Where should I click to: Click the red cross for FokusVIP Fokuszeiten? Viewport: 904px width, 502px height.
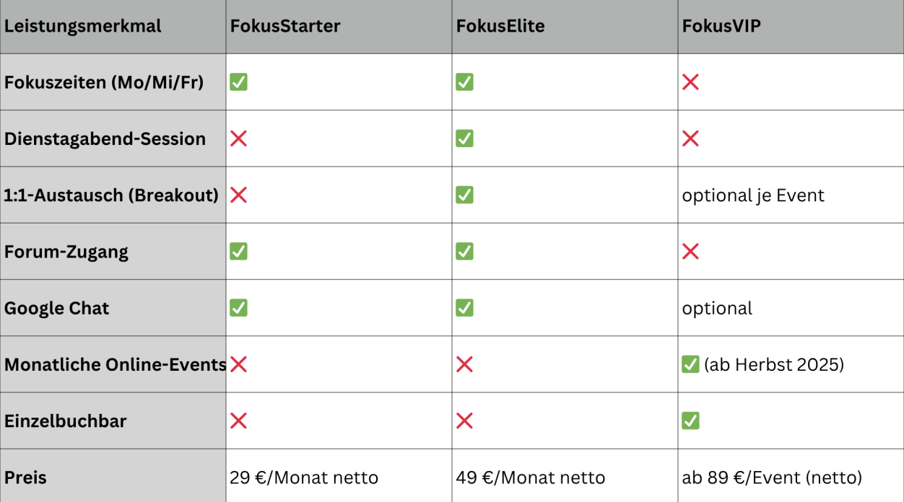690,82
